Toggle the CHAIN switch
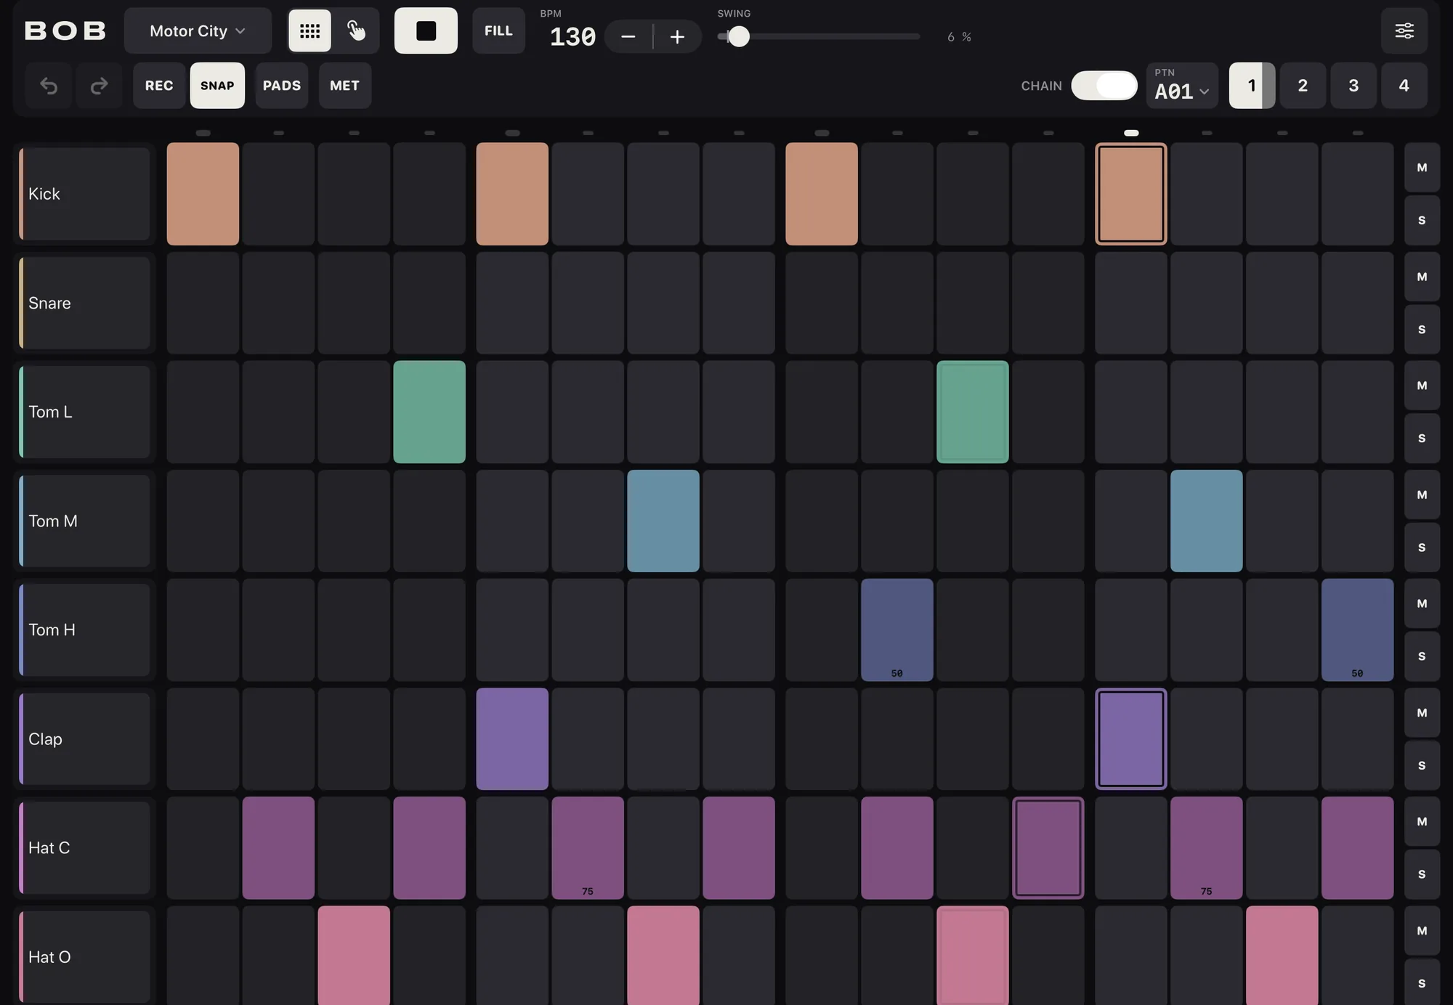This screenshot has height=1005, width=1453. point(1104,86)
